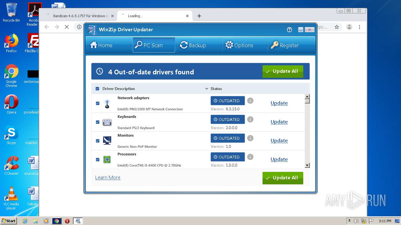The width and height of the screenshot is (401, 225).
Task: Open Internet Explorer from the taskbar
Action: (25, 221)
